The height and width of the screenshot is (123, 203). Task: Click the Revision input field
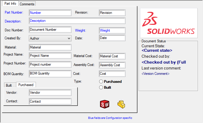coord(112,13)
